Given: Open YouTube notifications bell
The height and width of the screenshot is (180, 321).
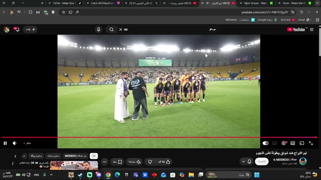Looking at the screenshot, I should [17, 29].
